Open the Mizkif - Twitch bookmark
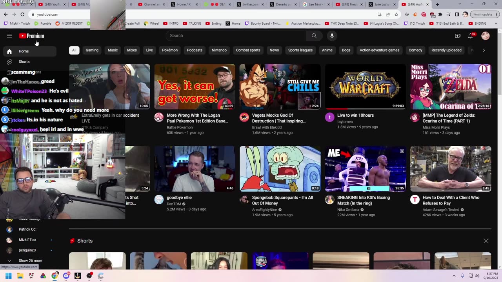Viewport: 502px width, 282px height. tap(17, 23)
